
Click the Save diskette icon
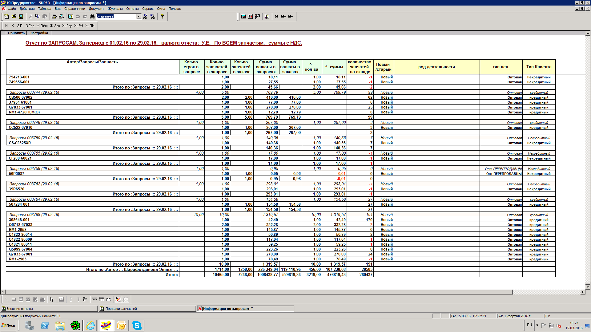[x=21, y=17]
